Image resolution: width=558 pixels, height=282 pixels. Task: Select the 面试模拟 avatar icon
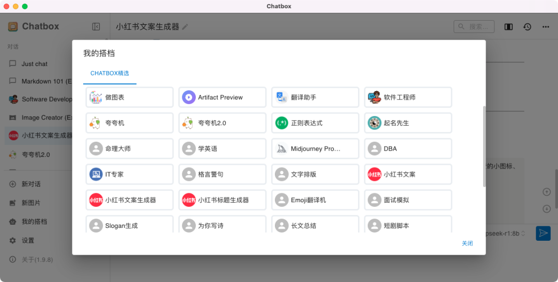pyautogui.click(x=375, y=200)
